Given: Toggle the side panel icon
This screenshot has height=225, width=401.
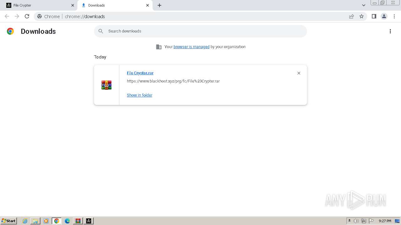Looking at the screenshot, I should point(374,16).
